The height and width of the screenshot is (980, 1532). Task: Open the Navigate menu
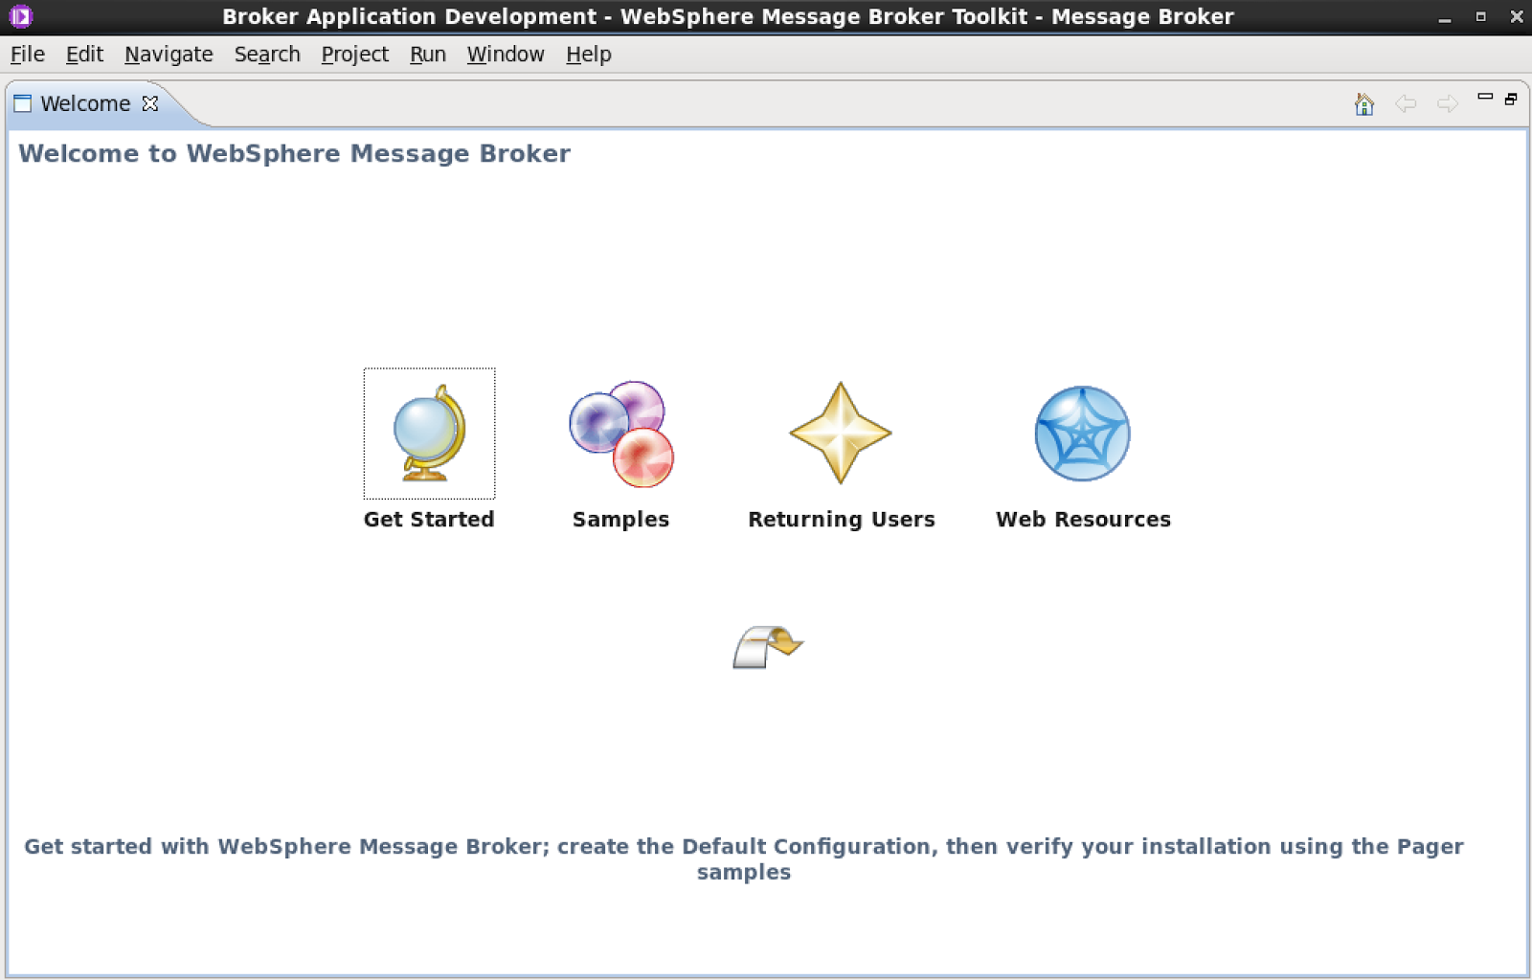tap(169, 55)
